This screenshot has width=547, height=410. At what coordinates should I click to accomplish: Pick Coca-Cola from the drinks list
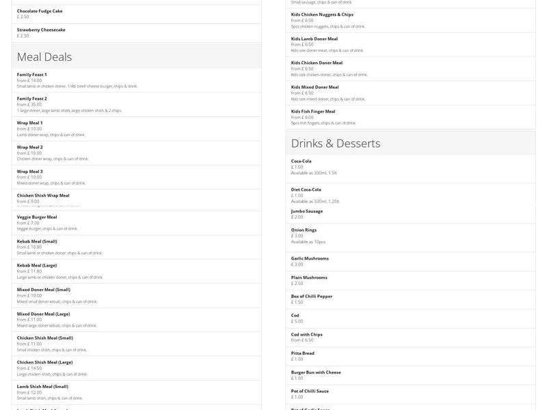coord(302,161)
